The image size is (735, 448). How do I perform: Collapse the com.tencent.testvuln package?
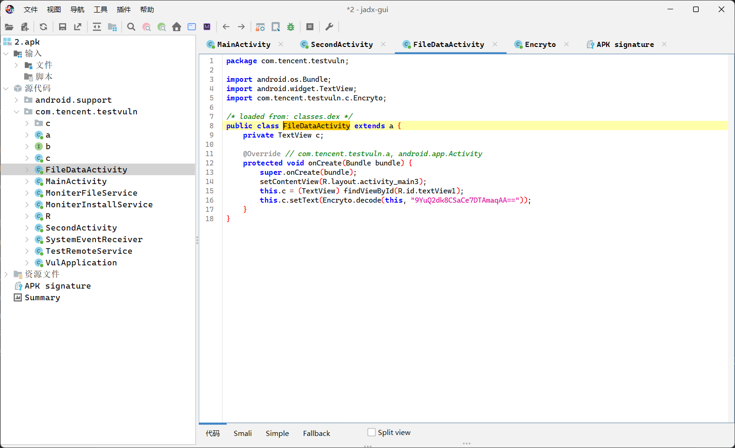click(x=16, y=112)
